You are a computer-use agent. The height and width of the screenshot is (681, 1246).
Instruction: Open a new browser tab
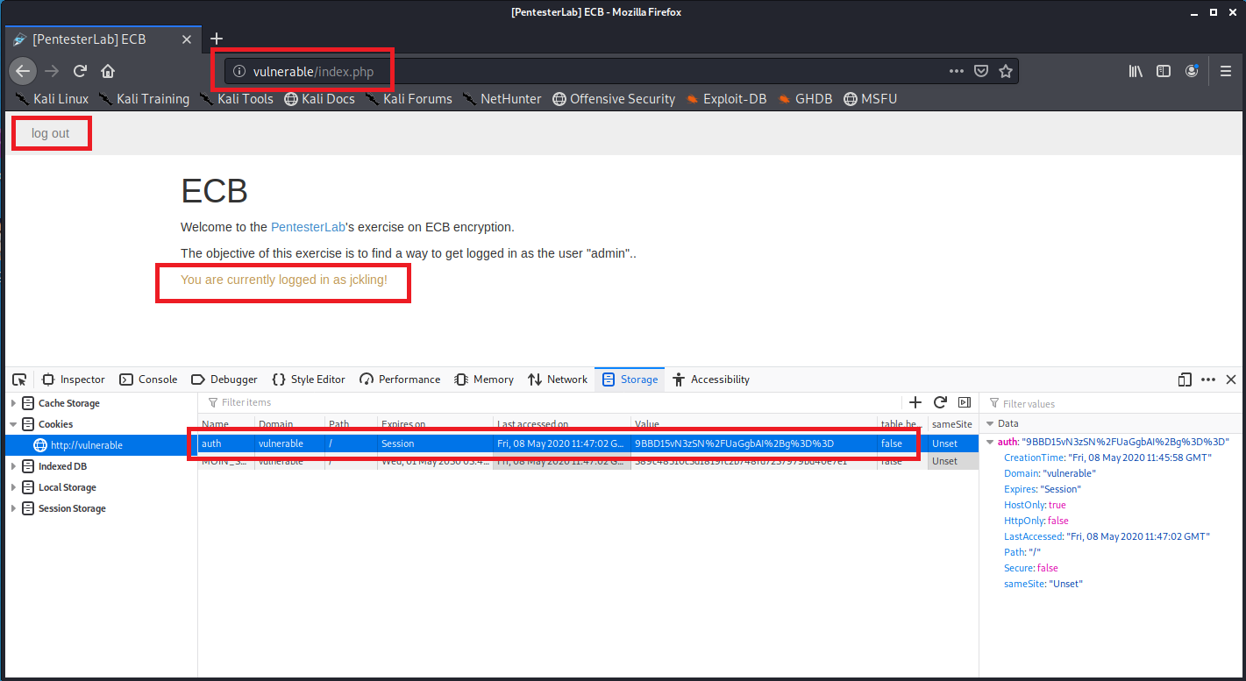click(x=217, y=39)
